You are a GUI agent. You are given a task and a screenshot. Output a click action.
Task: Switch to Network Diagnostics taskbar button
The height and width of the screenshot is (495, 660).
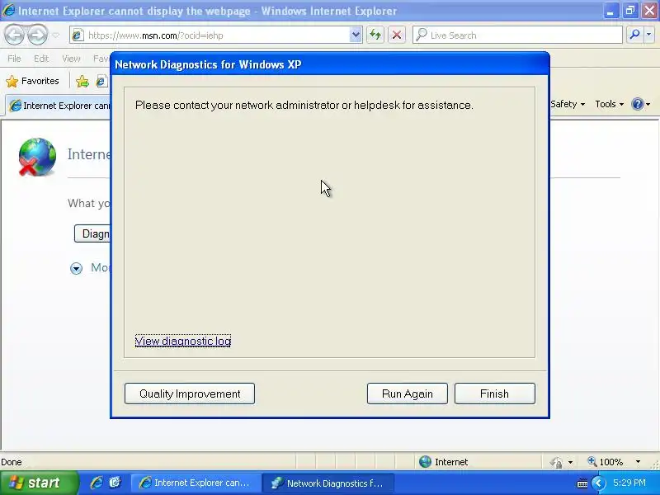tap(328, 483)
